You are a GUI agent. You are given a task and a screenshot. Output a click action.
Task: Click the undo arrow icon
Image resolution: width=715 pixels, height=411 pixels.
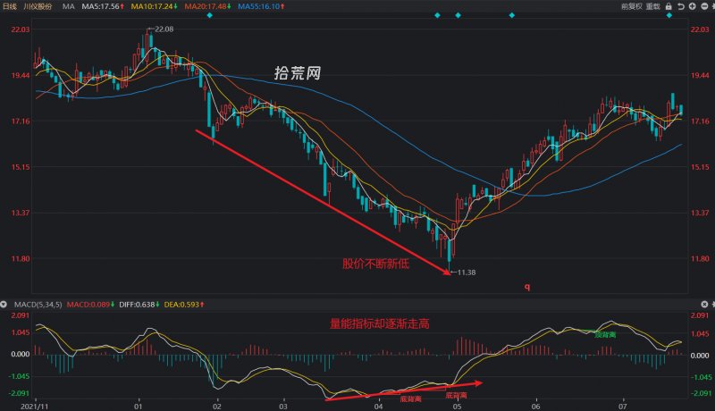click(680, 6)
